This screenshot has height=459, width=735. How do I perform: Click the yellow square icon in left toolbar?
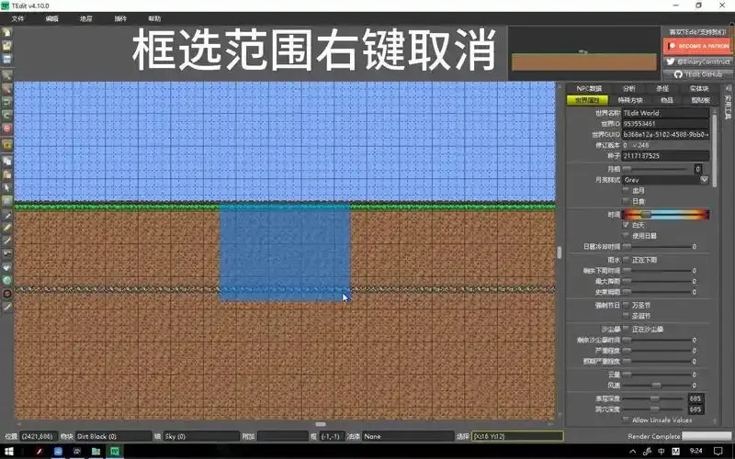[6, 145]
